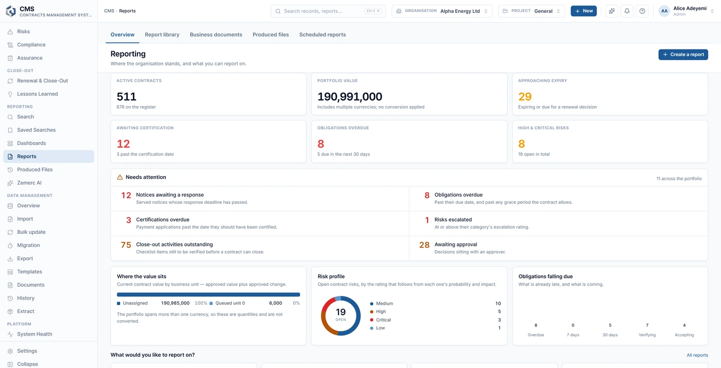Click Create a report button
The image size is (721, 368).
point(683,55)
